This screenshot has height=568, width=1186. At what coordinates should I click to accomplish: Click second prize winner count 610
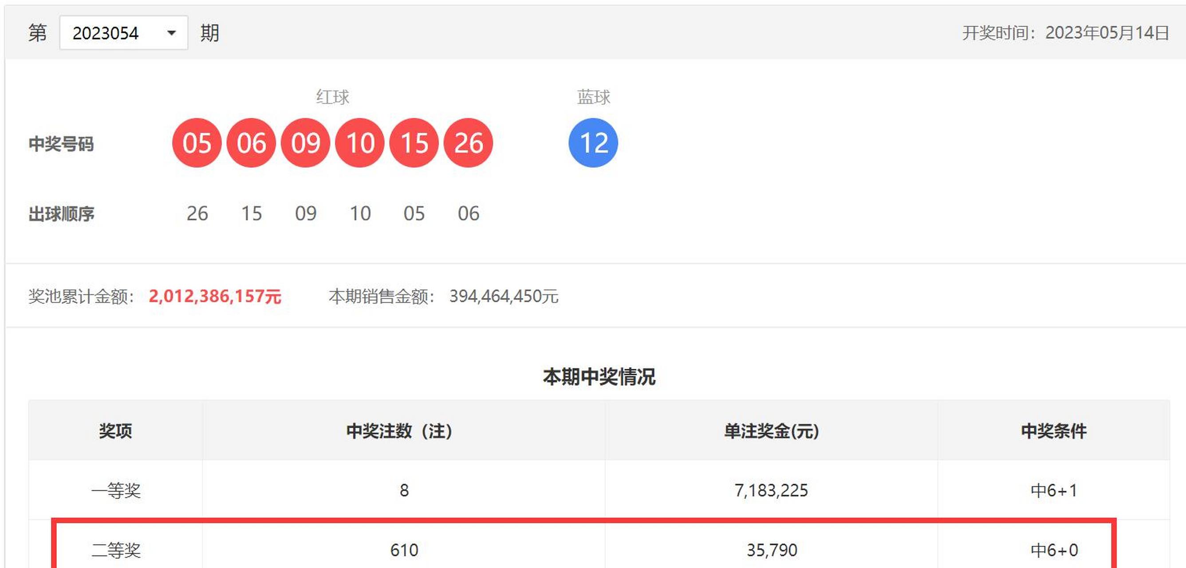[x=404, y=551]
